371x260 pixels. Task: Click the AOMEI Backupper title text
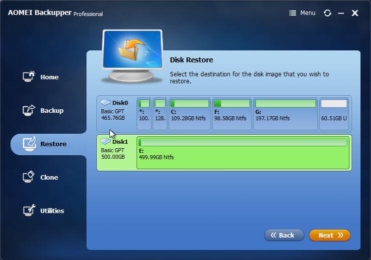[39, 12]
